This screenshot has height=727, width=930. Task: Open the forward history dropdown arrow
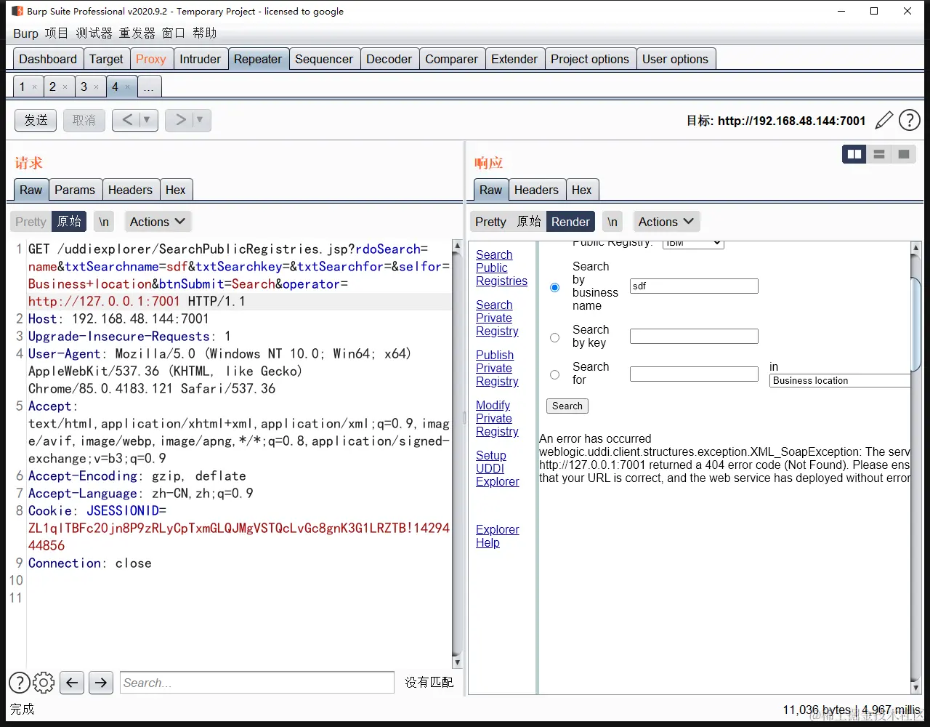[x=200, y=120]
